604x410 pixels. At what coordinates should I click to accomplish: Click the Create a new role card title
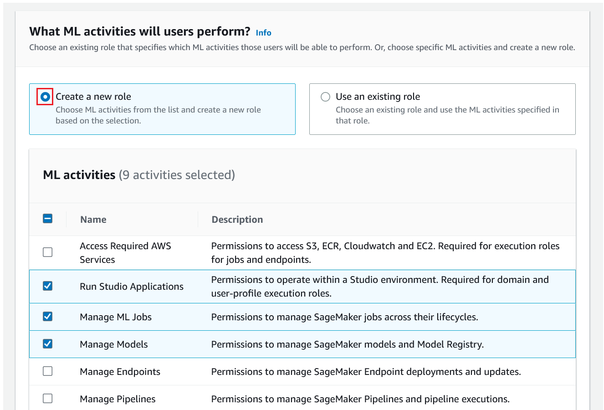93,97
